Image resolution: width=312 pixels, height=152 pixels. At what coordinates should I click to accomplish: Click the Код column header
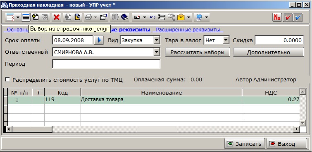click(x=63, y=93)
